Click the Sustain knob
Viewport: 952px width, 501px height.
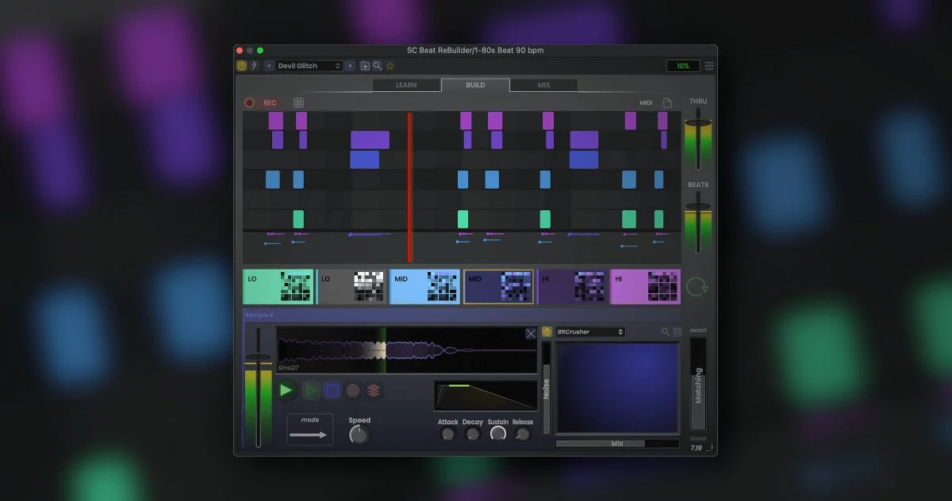(x=498, y=434)
